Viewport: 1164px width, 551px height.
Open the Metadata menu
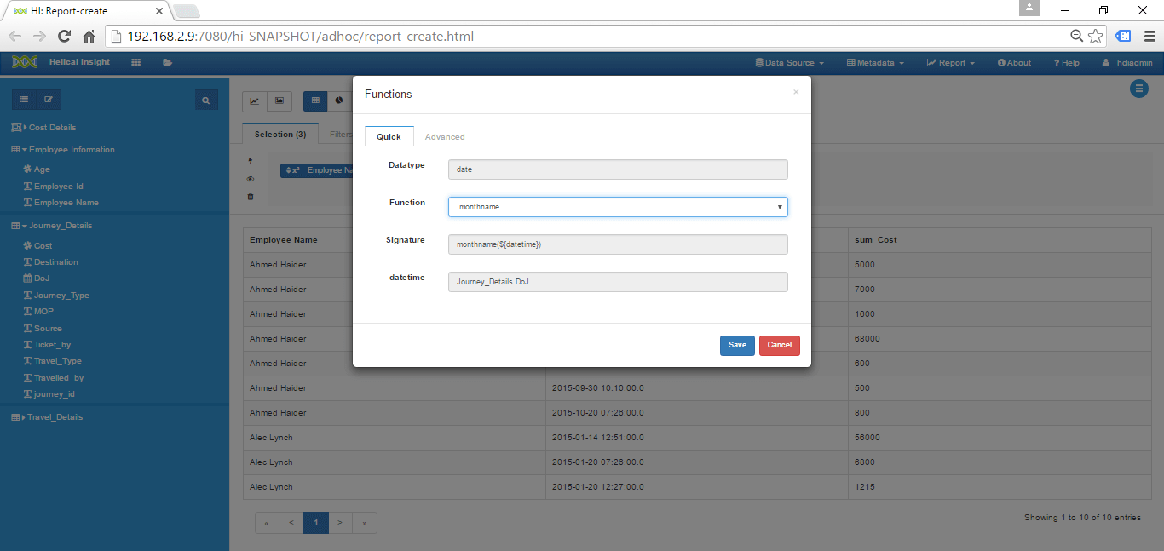pos(875,63)
